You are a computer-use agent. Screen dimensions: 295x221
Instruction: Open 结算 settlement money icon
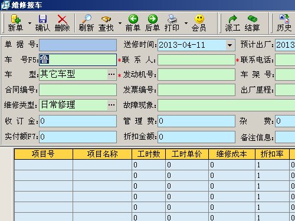coord(253,23)
